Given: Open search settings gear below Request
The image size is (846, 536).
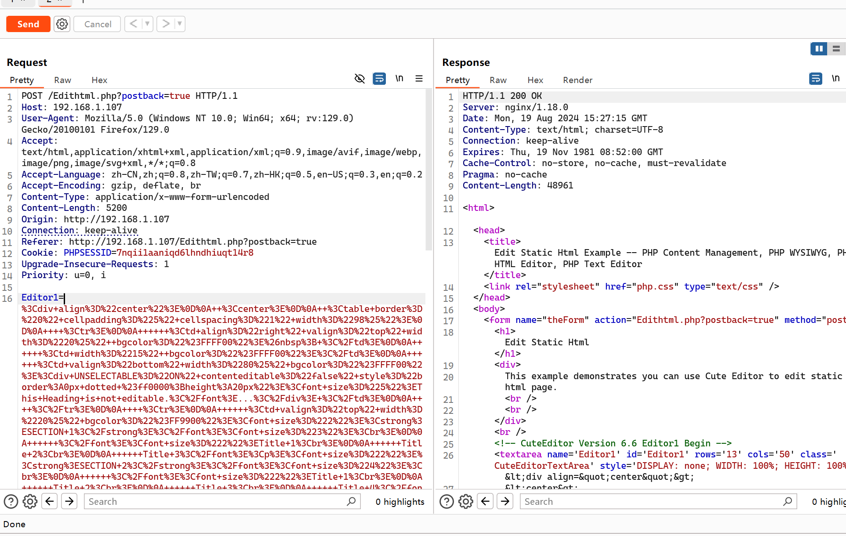Looking at the screenshot, I should click(x=30, y=501).
